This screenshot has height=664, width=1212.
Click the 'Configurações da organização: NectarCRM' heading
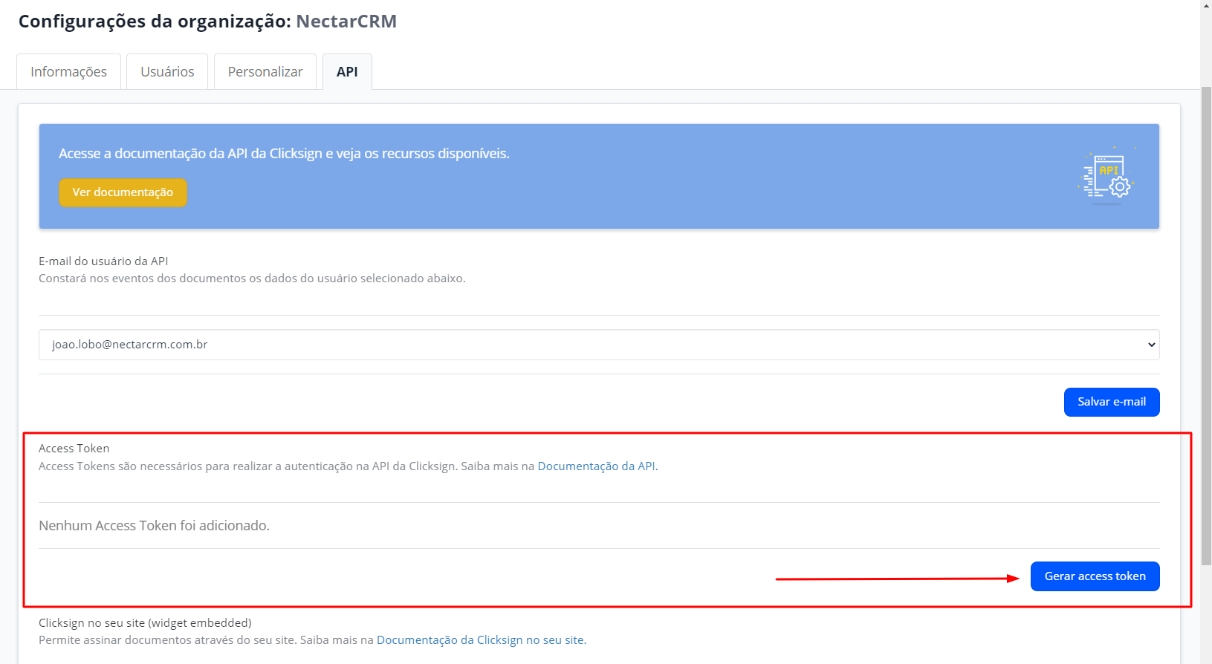[x=207, y=22]
